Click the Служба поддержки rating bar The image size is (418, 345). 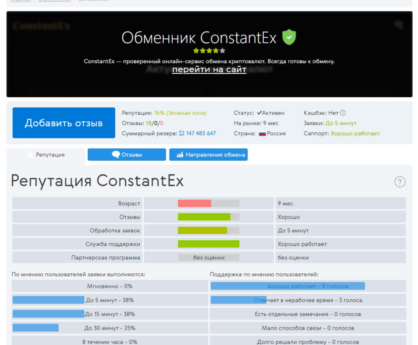pyautogui.click(x=209, y=244)
